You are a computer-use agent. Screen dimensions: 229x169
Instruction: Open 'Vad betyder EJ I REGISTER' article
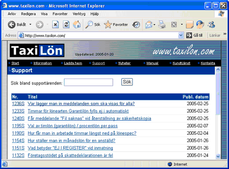(x=71, y=148)
